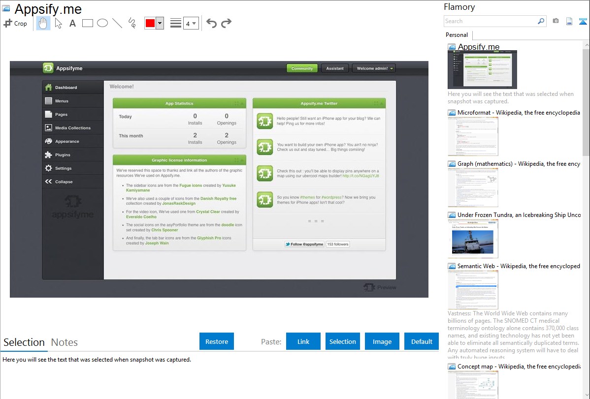Click the Fugue icons link
The width and height of the screenshot is (590, 399).
[x=191, y=185]
